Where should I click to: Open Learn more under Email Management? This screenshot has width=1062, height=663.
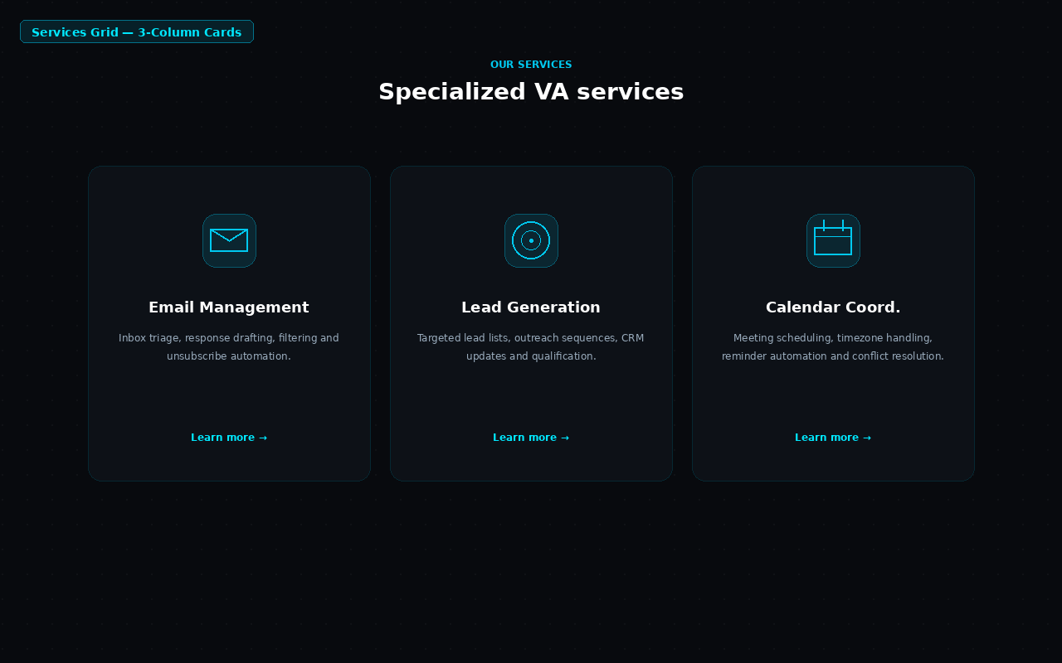point(229,438)
